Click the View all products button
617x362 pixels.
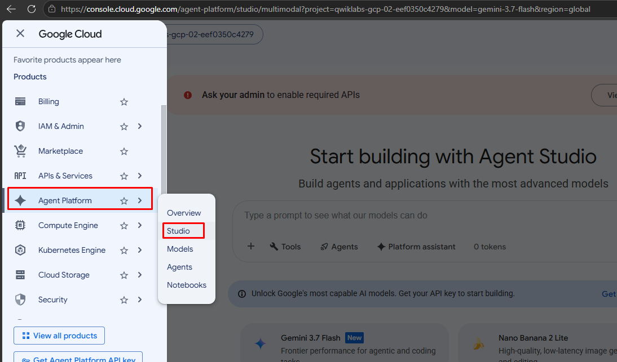[59, 336]
